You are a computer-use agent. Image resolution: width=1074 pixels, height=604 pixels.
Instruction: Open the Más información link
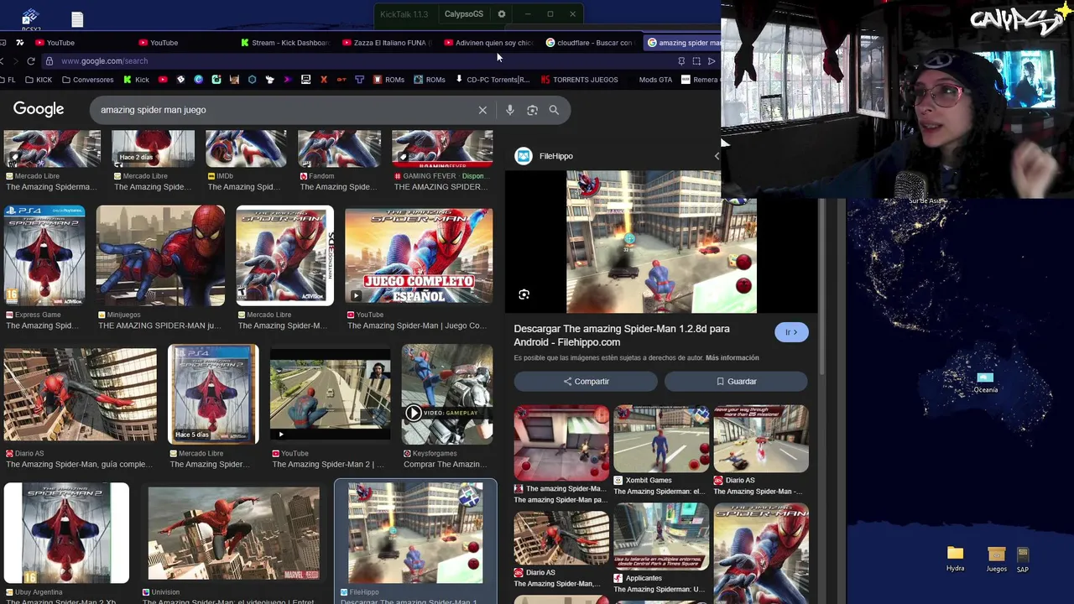732,358
